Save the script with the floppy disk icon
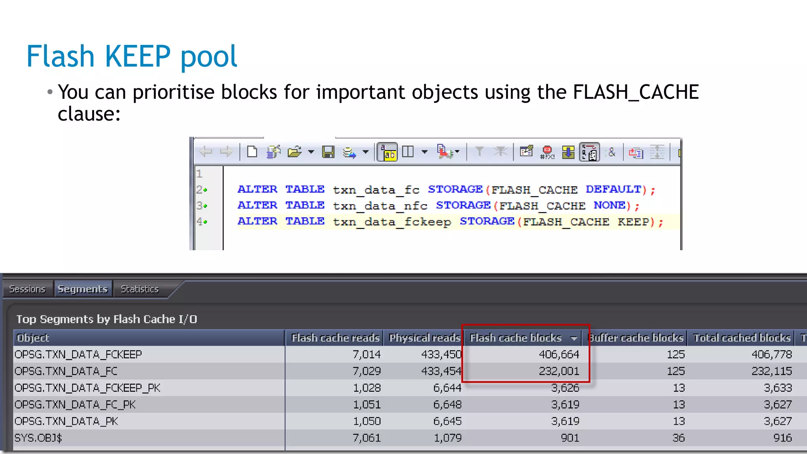Viewport: 807px width, 454px height. pyautogui.click(x=328, y=152)
